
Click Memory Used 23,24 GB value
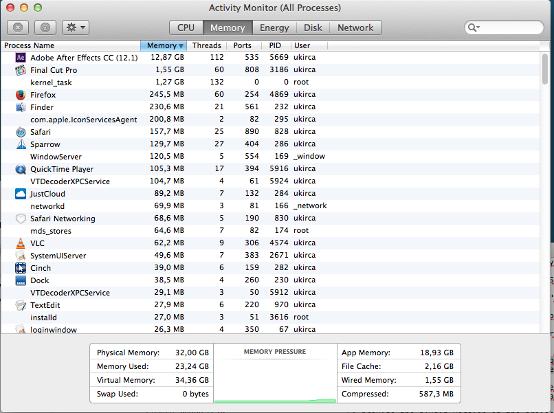[192, 366]
